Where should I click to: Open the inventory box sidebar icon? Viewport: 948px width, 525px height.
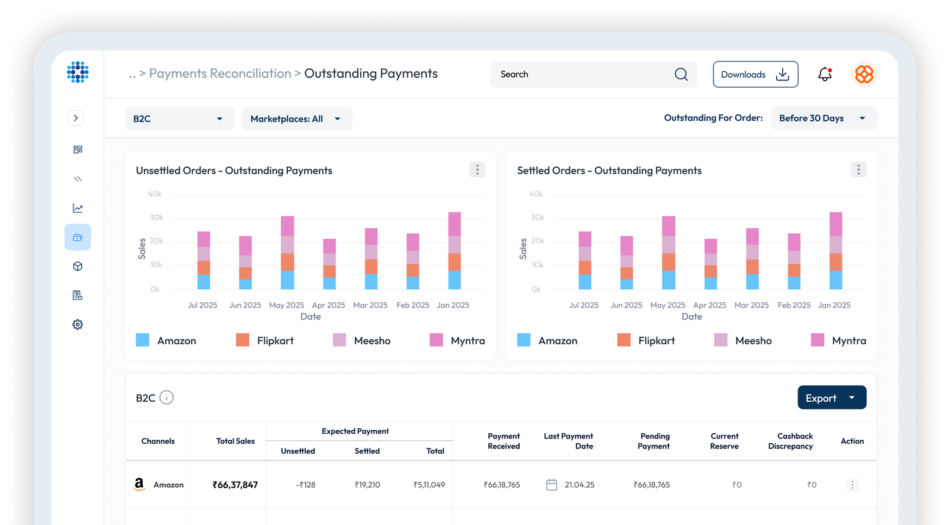78,266
